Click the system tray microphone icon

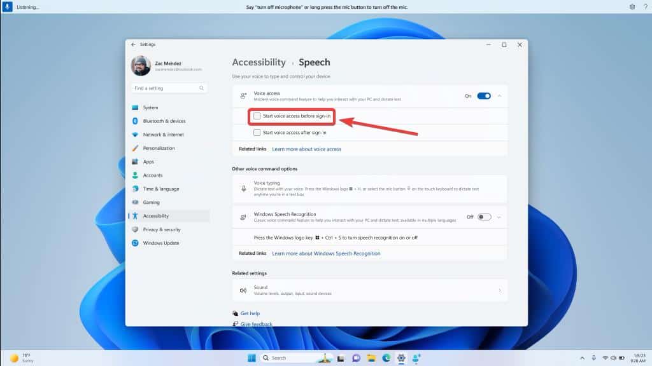coord(594,358)
